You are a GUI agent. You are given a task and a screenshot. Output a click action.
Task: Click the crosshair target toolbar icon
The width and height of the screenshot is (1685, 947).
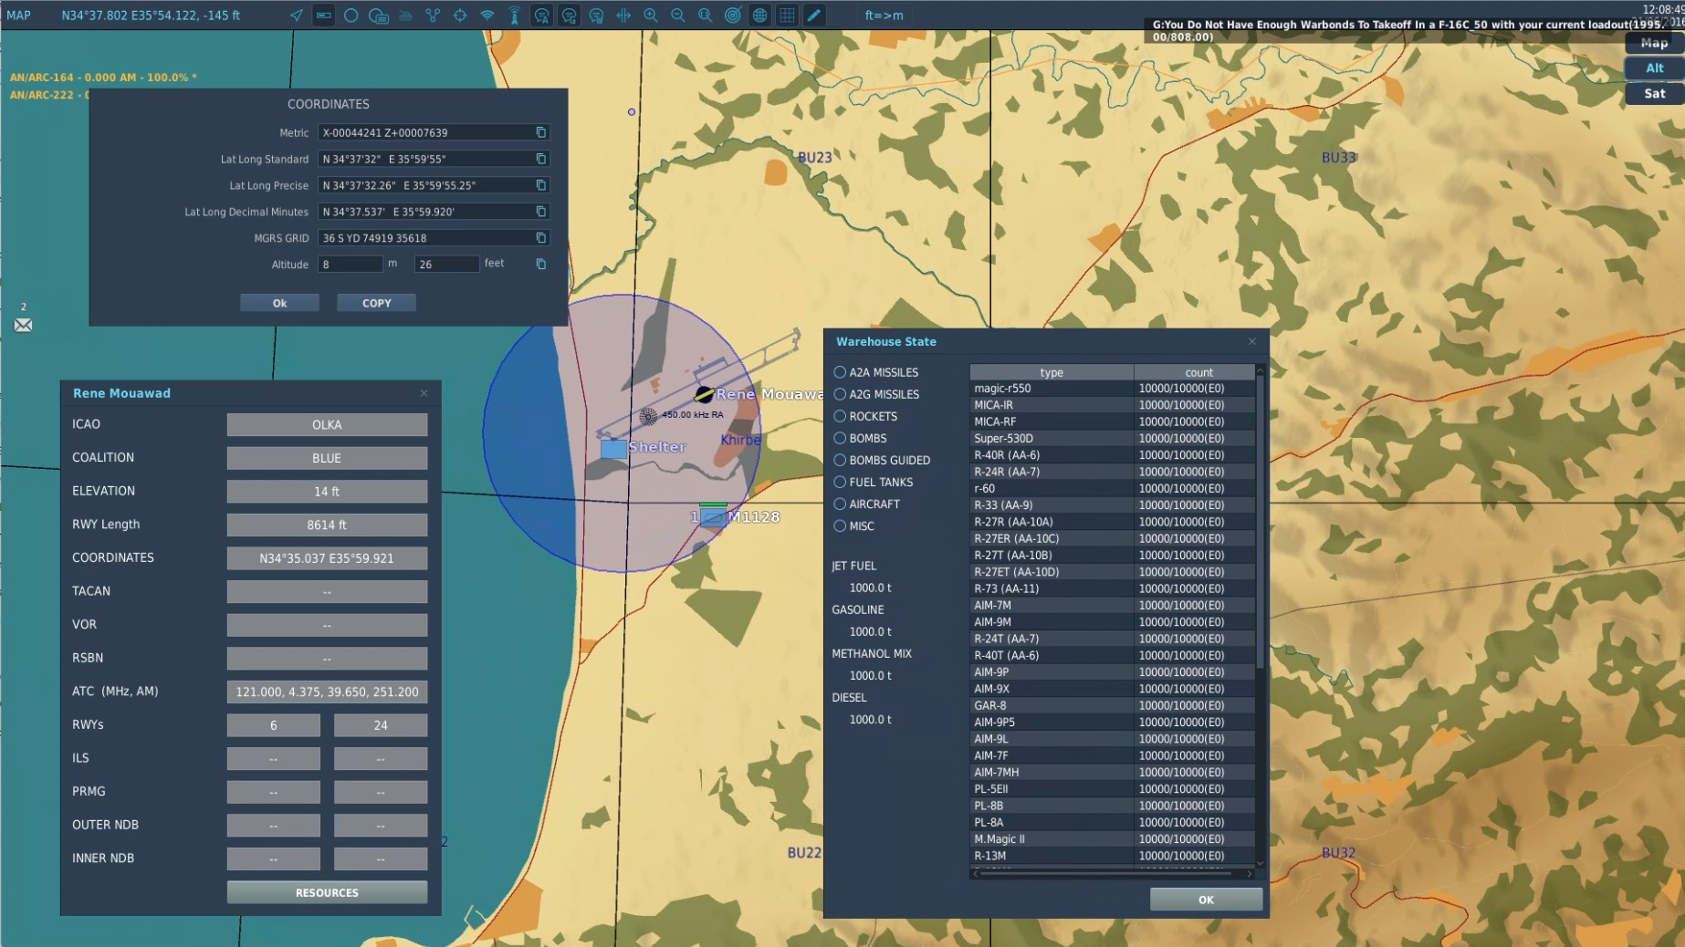(460, 16)
